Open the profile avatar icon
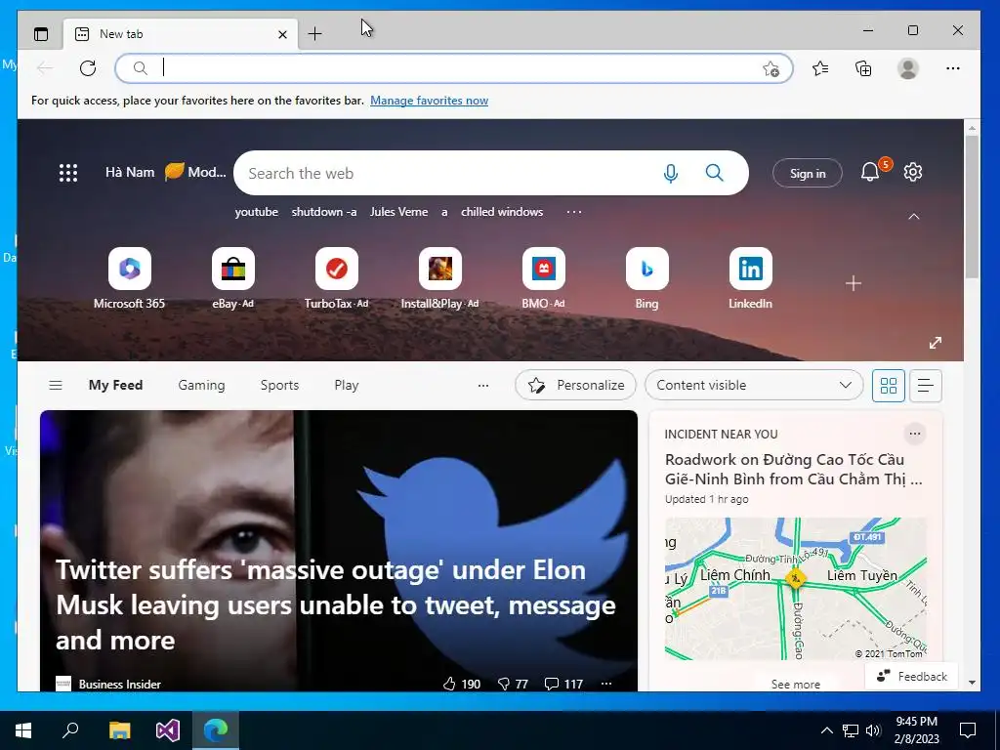This screenshot has width=1000, height=750. point(907,68)
